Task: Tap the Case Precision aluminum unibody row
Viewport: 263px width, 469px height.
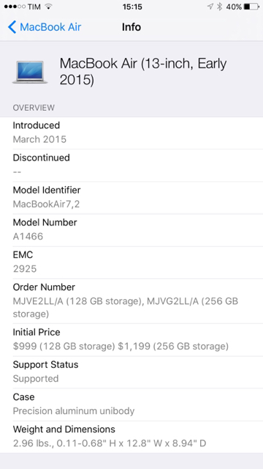Action: click(x=131, y=405)
